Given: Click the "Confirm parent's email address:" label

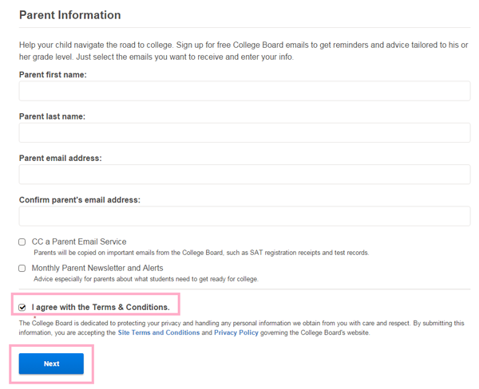Looking at the screenshot, I should (x=80, y=199).
